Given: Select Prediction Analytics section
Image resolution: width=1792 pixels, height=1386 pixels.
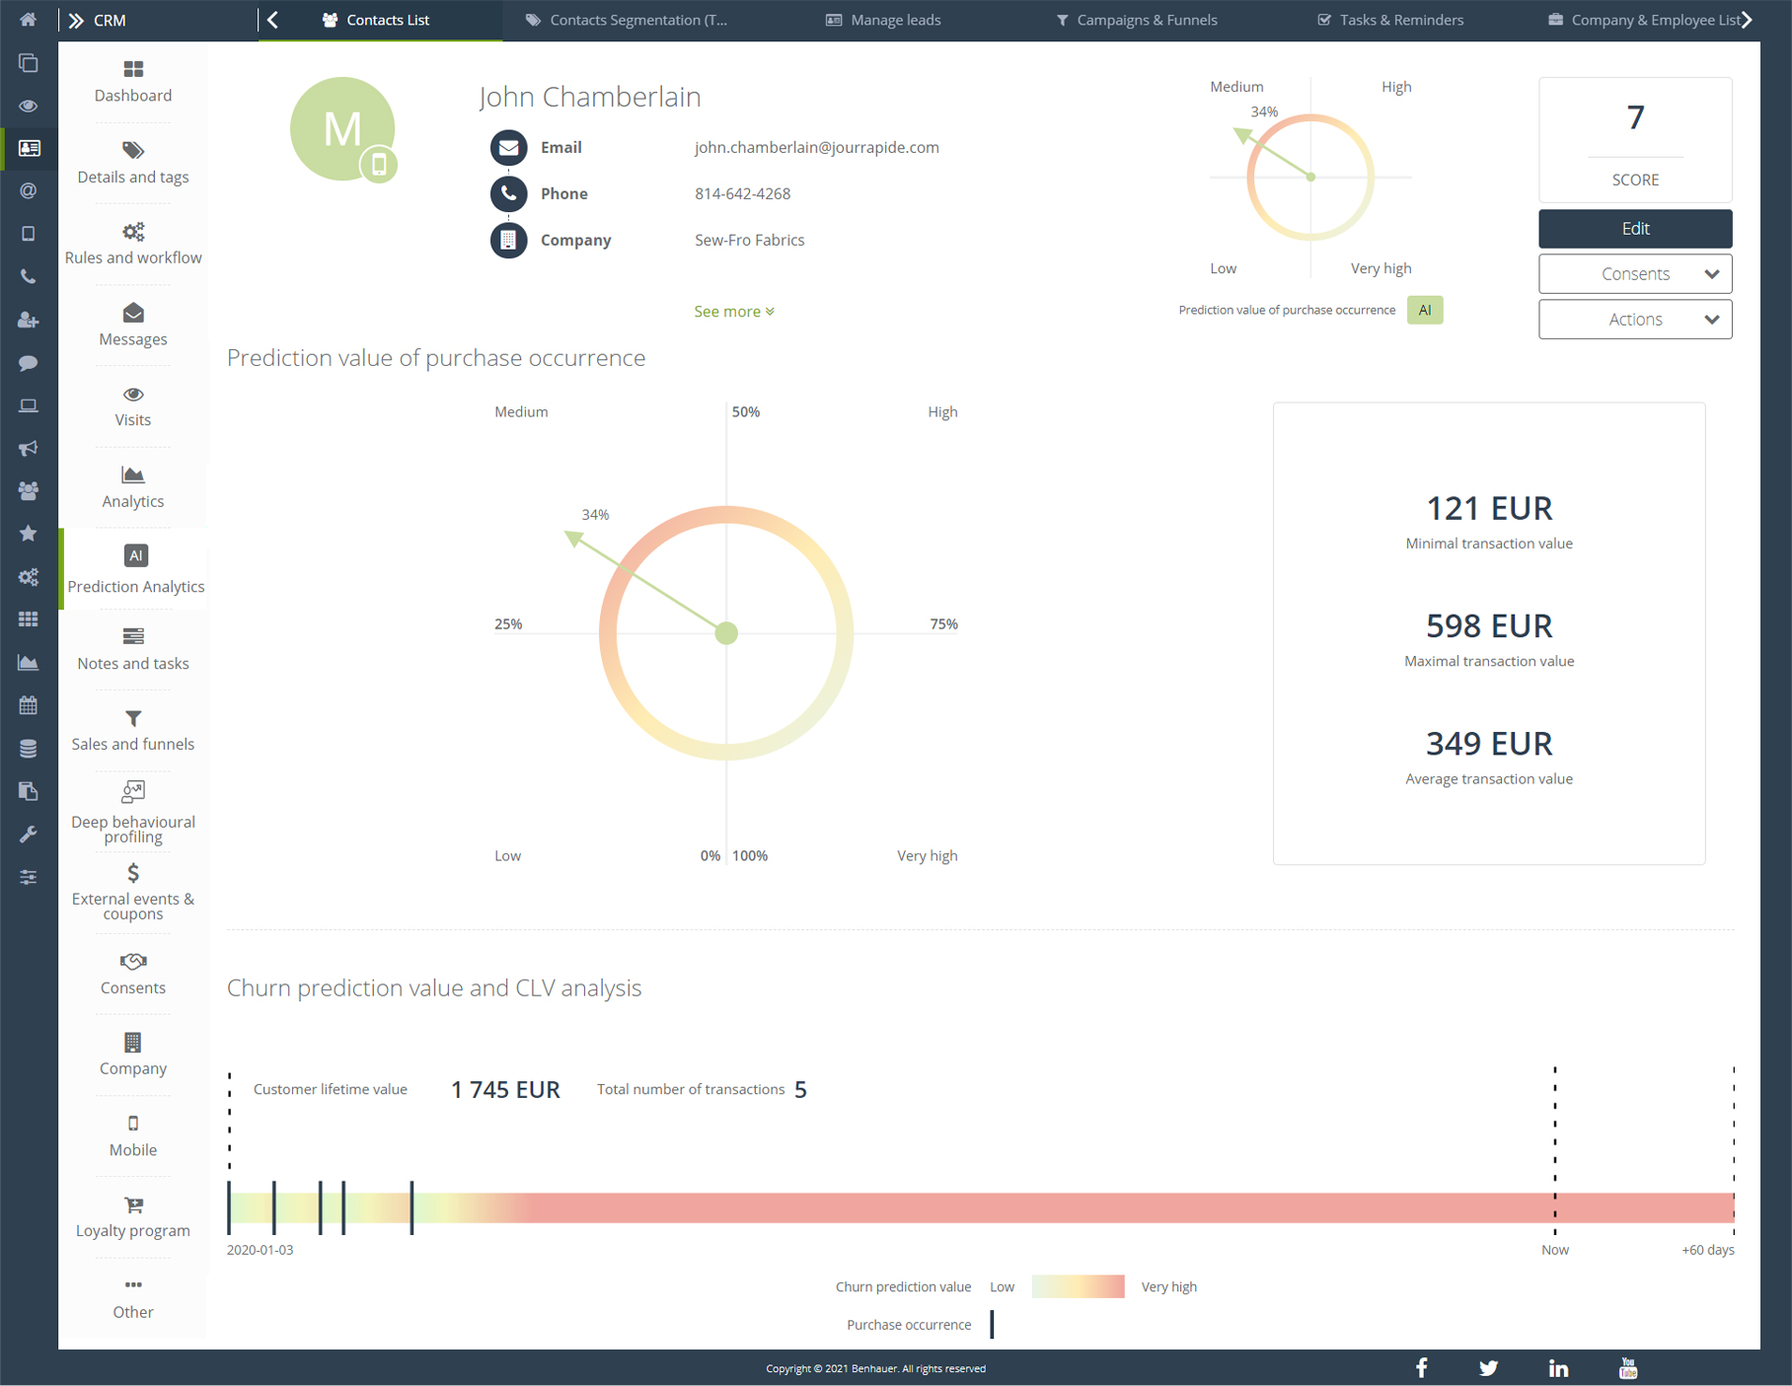Looking at the screenshot, I should click(135, 570).
